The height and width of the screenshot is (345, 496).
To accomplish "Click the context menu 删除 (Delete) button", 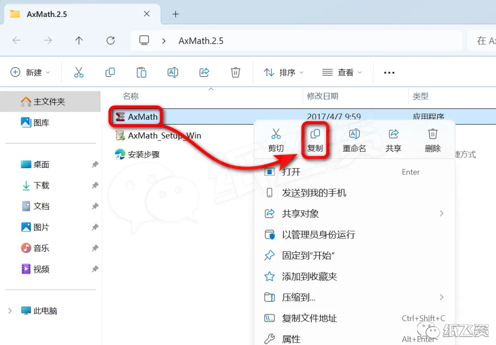I will pyautogui.click(x=433, y=141).
